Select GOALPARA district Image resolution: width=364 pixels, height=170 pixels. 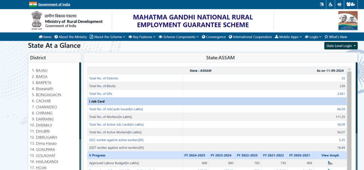pos(45,149)
